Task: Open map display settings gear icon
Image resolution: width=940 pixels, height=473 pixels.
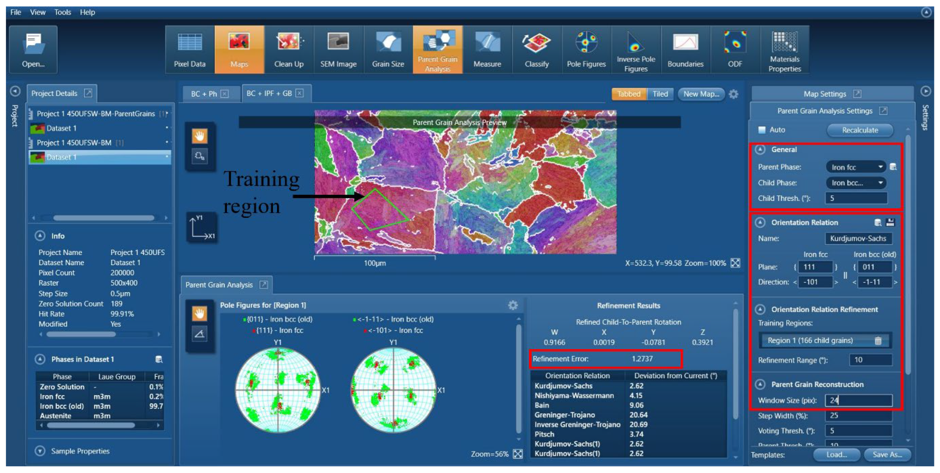Action: [733, 94]
